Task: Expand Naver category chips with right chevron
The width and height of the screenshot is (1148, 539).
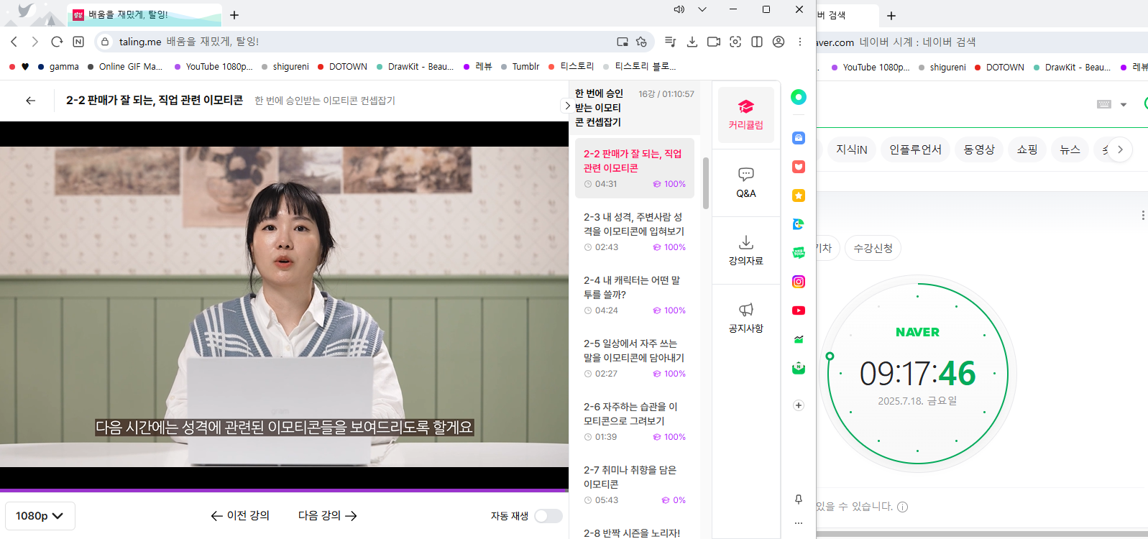Action: click(x=1120, y=149)
